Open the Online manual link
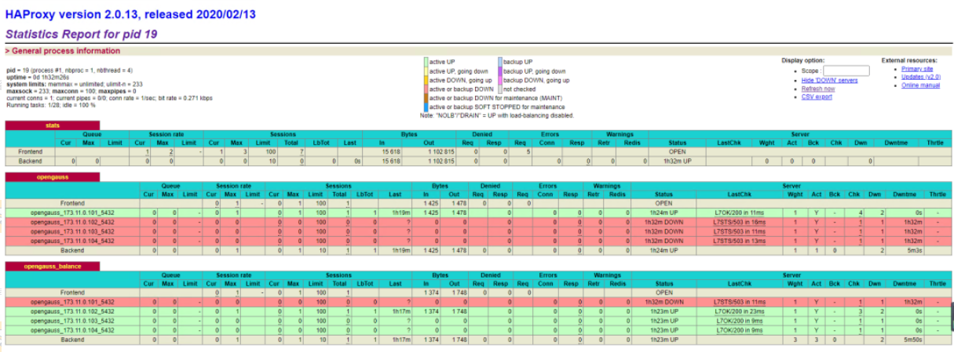Viewport: 954px width, 352px height. 920,85
